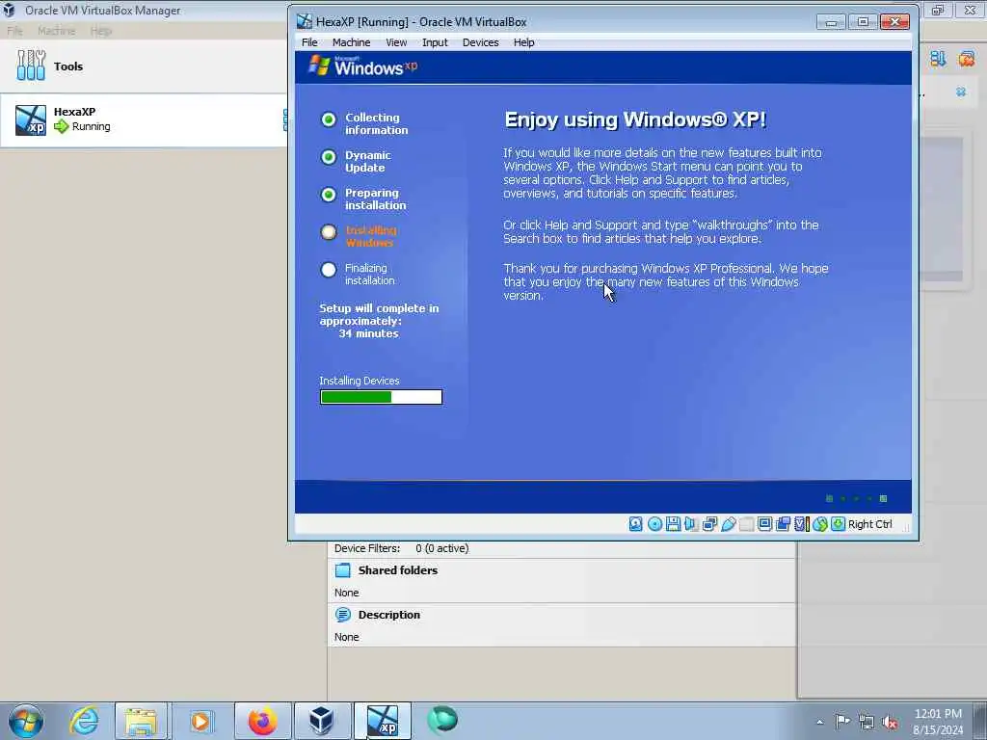The image size is (987, 740).
Task: Click the network adapters icon in VM status bar
Action: coord(709,523)
